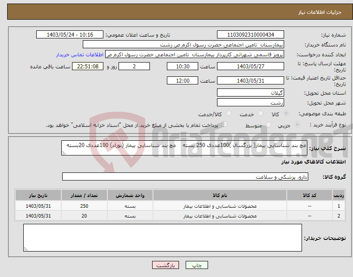Click the توضیحات خریدار empty text area
353x277 pixels.
point(162,238)
